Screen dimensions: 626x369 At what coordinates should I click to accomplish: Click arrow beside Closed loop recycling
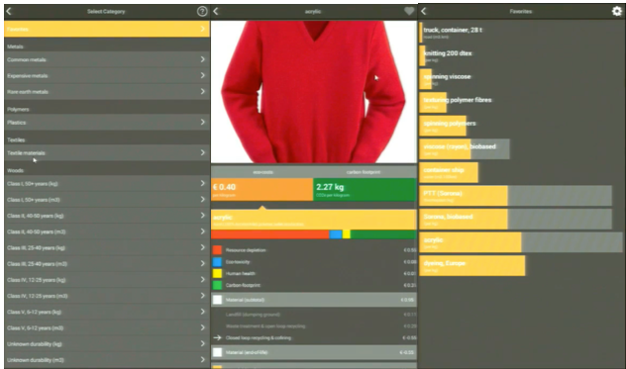tap(217, 338)
